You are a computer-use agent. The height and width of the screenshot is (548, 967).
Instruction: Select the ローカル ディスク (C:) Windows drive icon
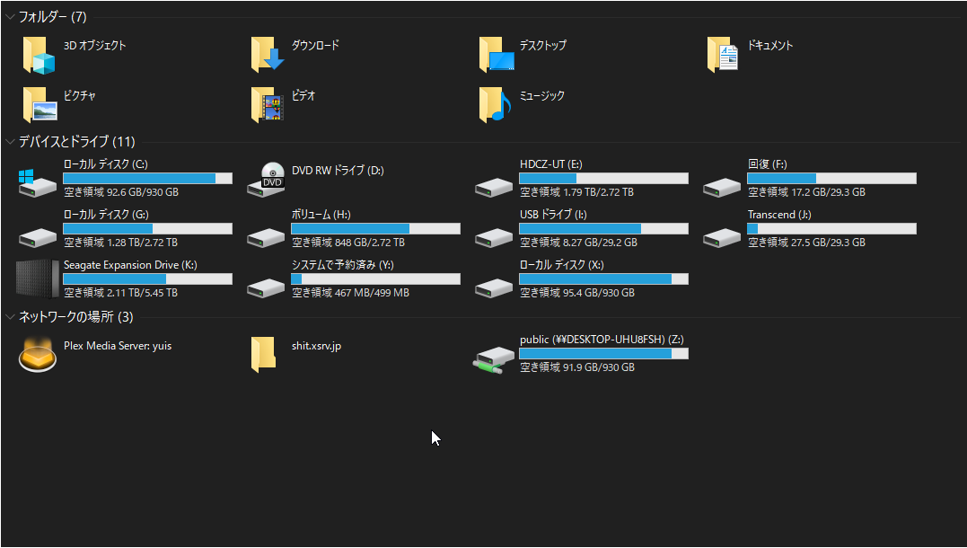pos(39,180)
